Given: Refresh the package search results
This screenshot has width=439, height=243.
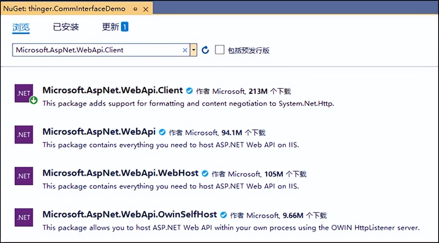Looking at the screenshot, I should click(x=205, y=50).
